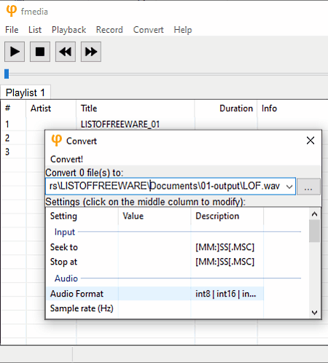This screenshot has width=328, height=363.
Task: Start playback with the Play button
Action: point(15,52)
